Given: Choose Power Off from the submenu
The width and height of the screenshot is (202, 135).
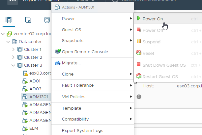Looking at the screenshot, I should [168, 30].
